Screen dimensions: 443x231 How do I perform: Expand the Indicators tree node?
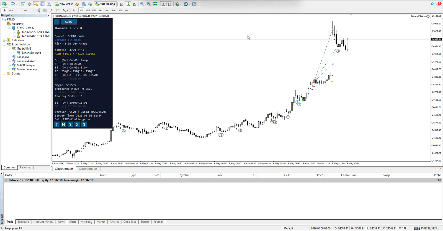click(4, 40)
